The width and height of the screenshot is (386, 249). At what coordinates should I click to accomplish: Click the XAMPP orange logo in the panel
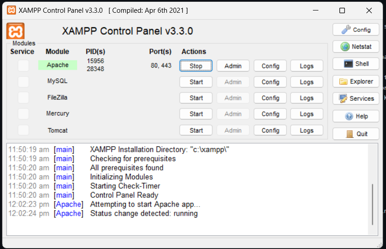pos(15,31)
